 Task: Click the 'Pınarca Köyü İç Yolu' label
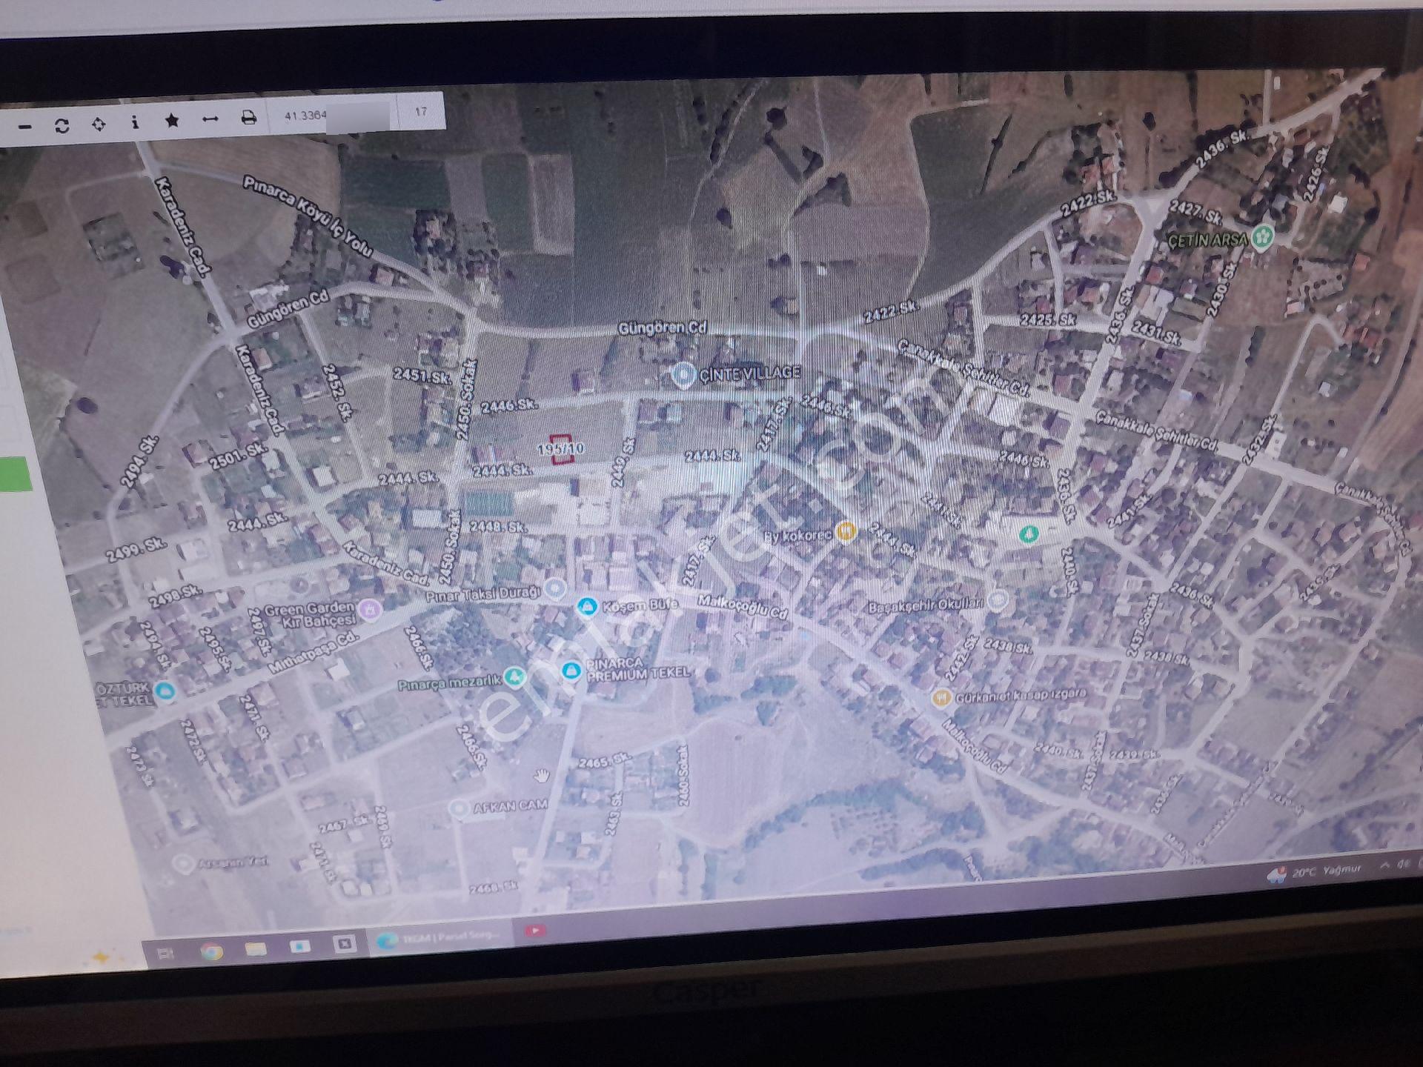pyautogui.click(x=308, y=215)
